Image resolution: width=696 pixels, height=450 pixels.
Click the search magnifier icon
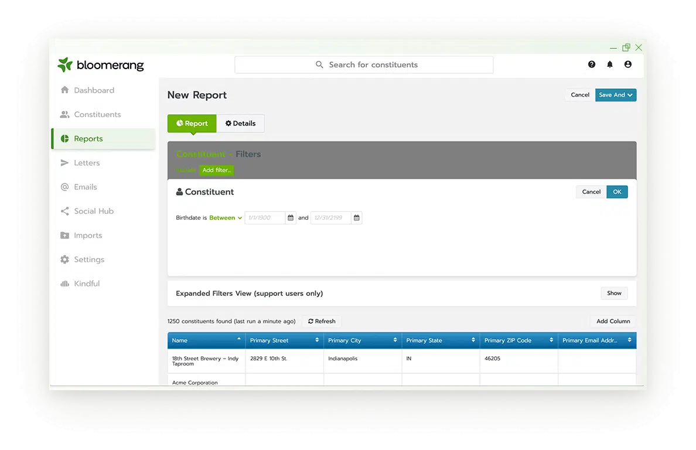[x=319, y=65]
